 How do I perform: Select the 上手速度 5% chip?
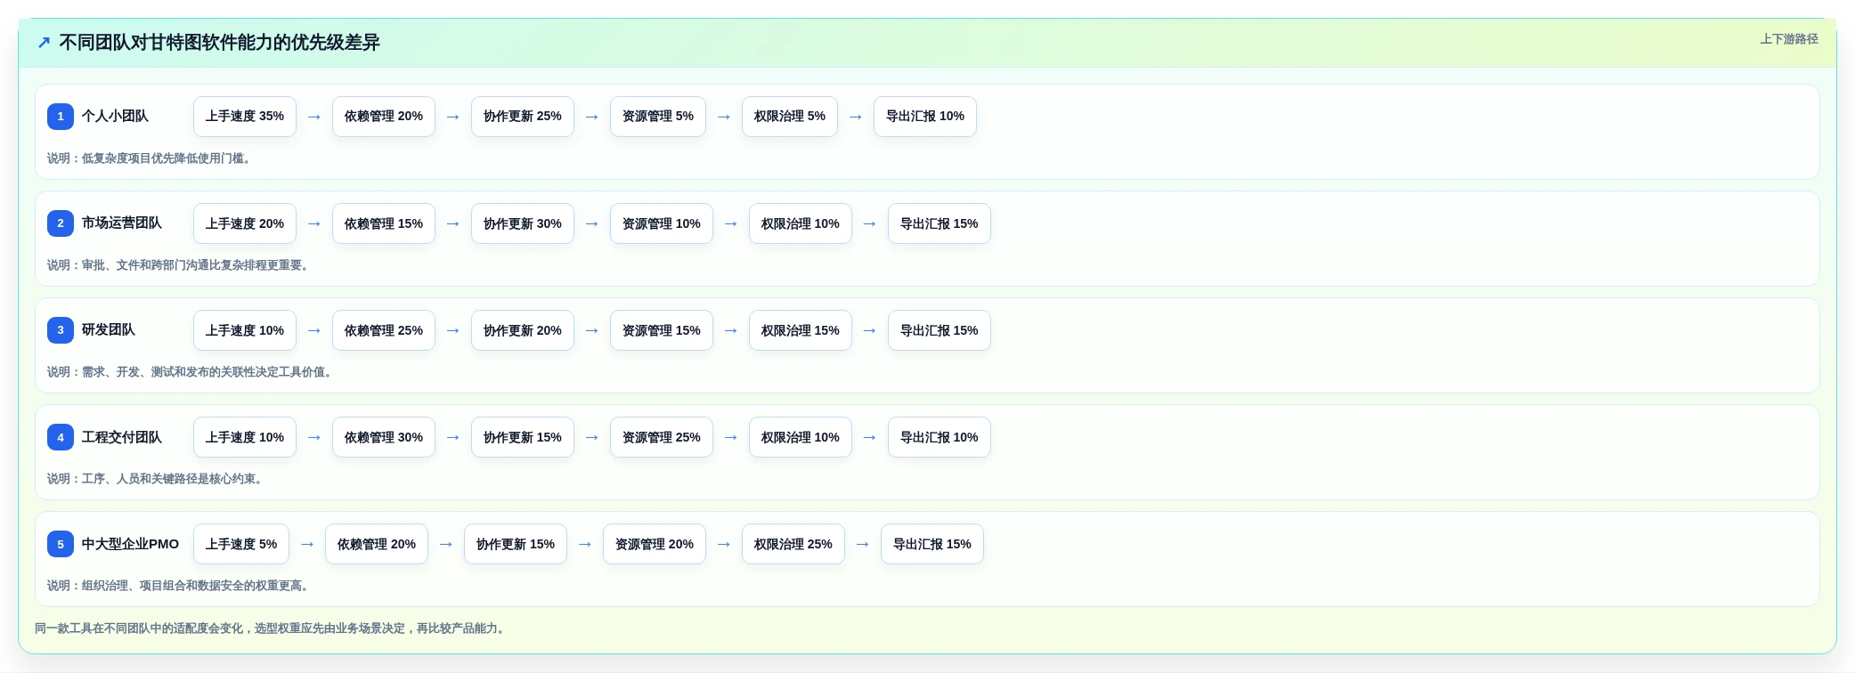tap(241, 544)
